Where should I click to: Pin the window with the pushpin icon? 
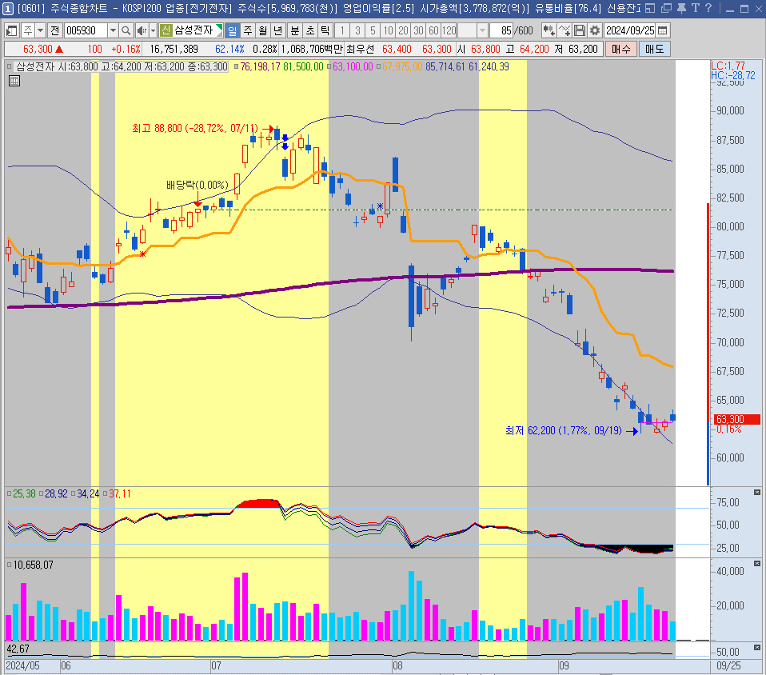[x=681, y=8]
